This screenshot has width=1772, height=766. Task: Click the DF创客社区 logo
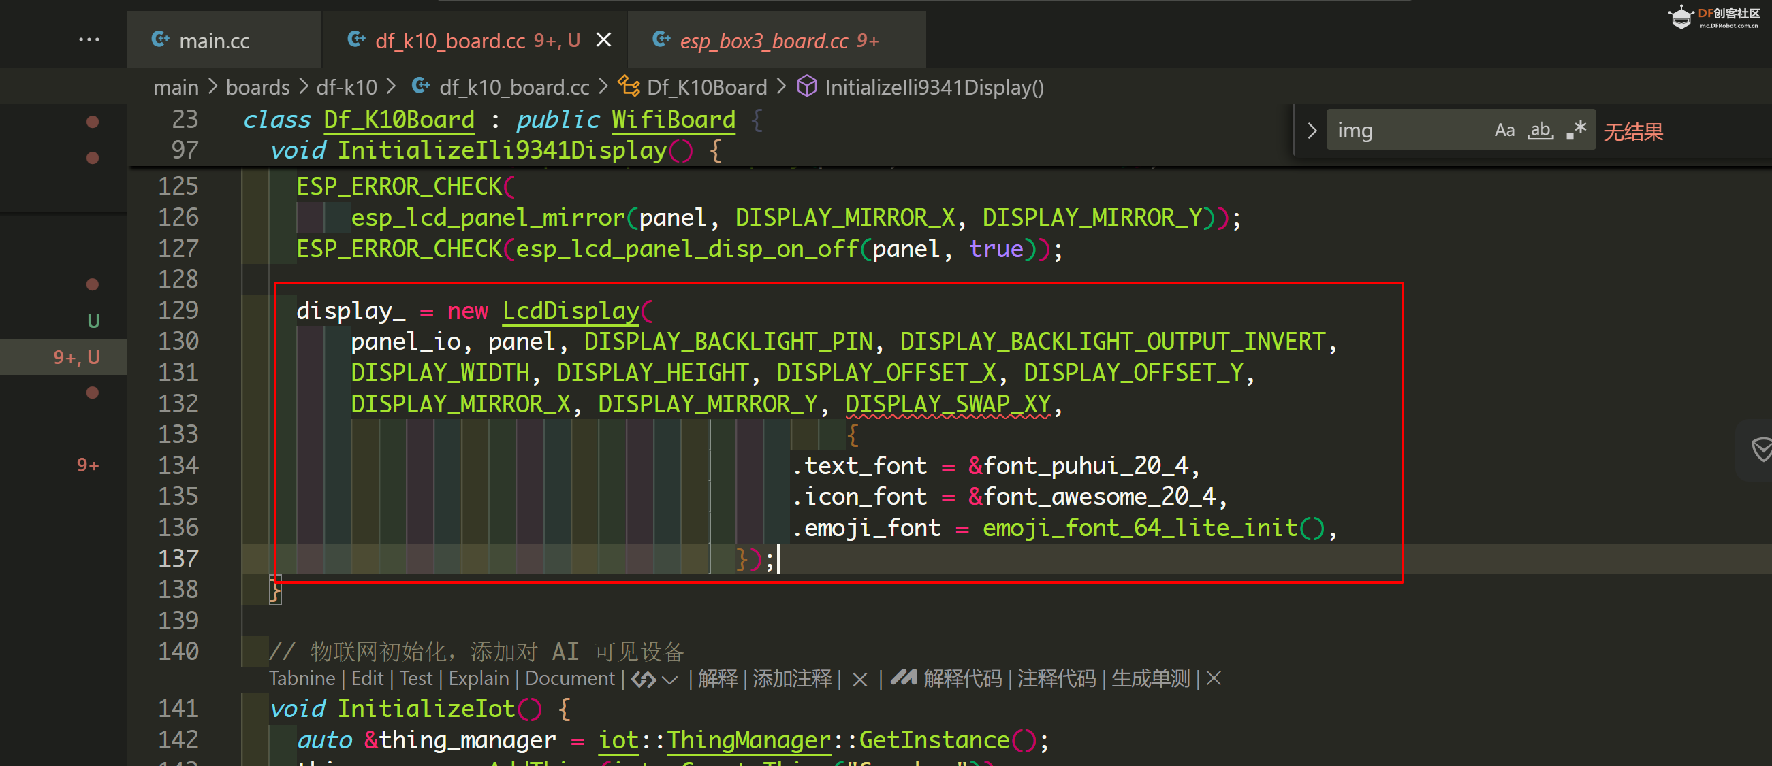click(x=1713, y=16)
